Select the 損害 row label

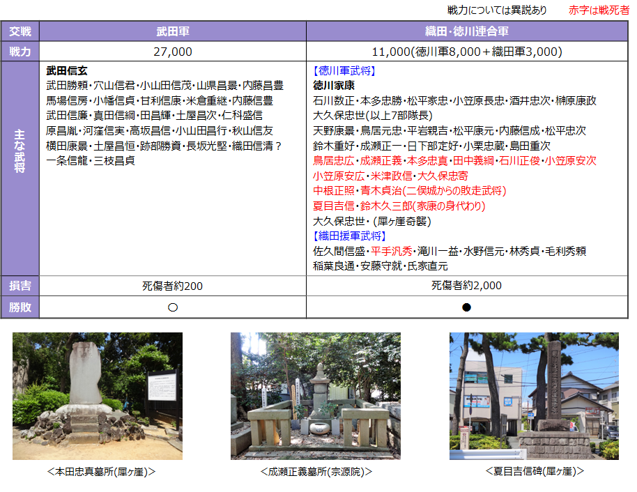click(x=20, y=286)
